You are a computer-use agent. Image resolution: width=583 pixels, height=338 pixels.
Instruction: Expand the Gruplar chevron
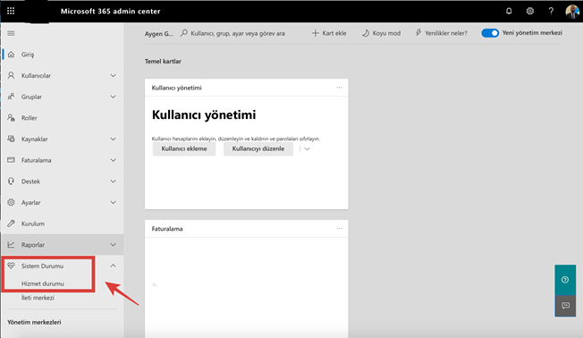[113, 97]
